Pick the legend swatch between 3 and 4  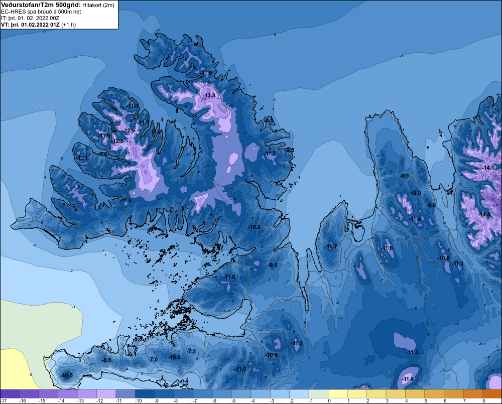(x=396, y=394)
